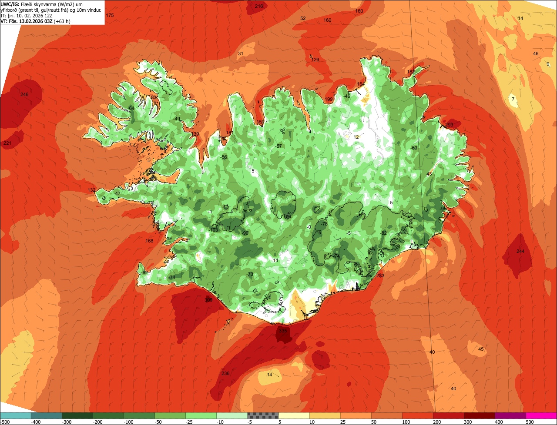The height and width of the screenshot is (425, 557).
Task: Click the flux value 9 on the map's right edge
Action: [548, 64]
